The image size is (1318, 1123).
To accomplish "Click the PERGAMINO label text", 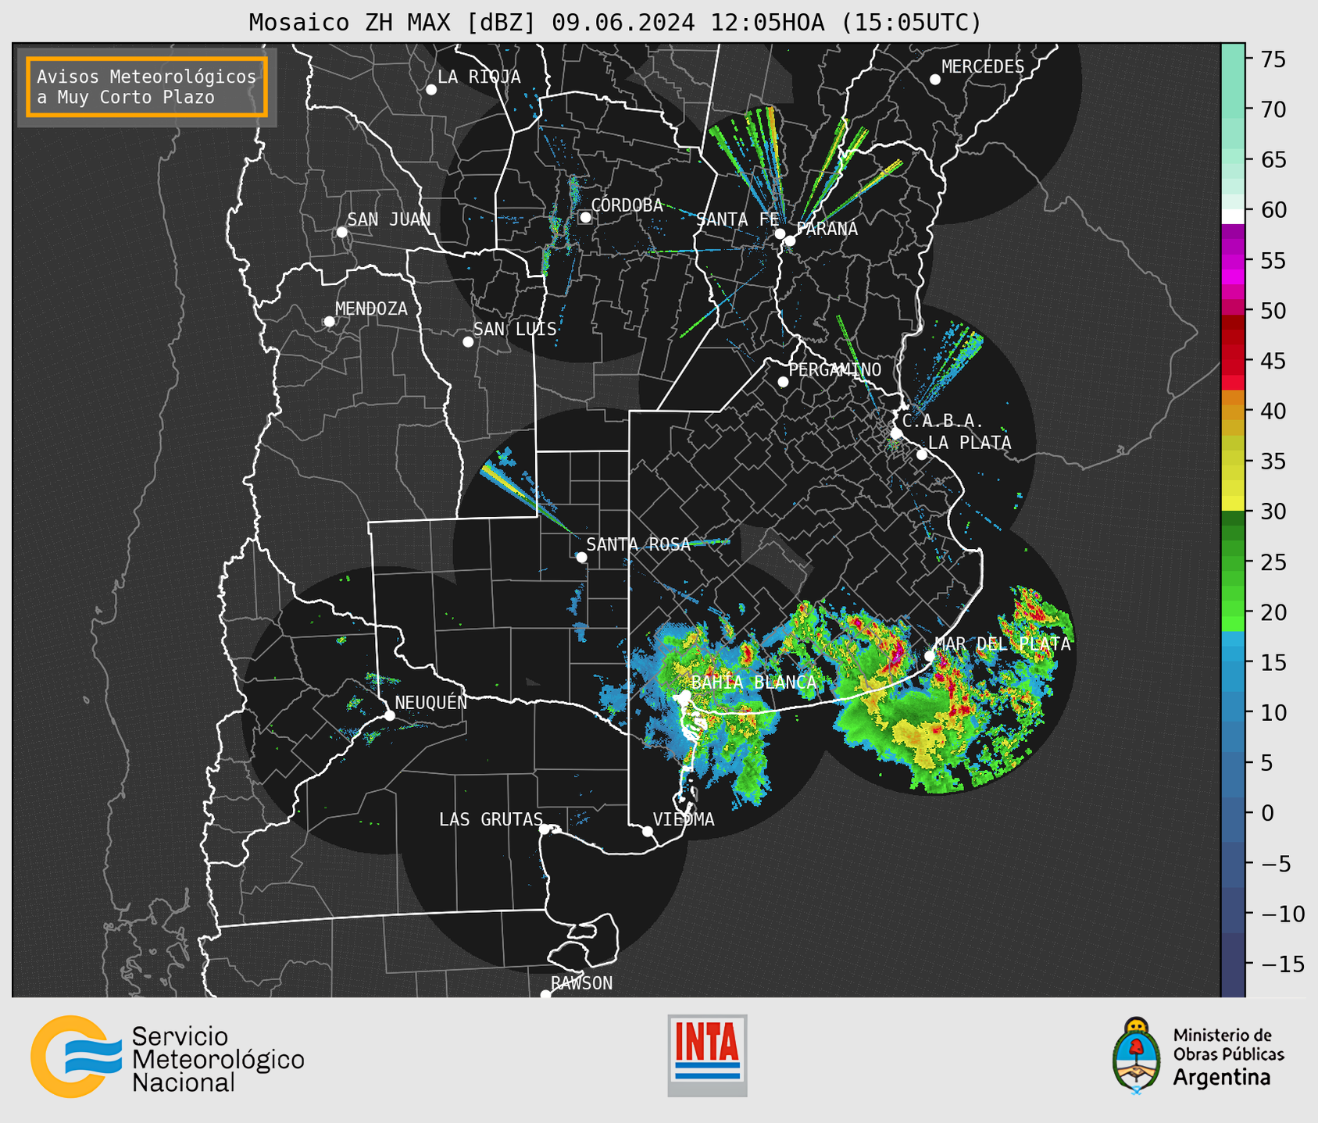I will [x=834, y=369].
